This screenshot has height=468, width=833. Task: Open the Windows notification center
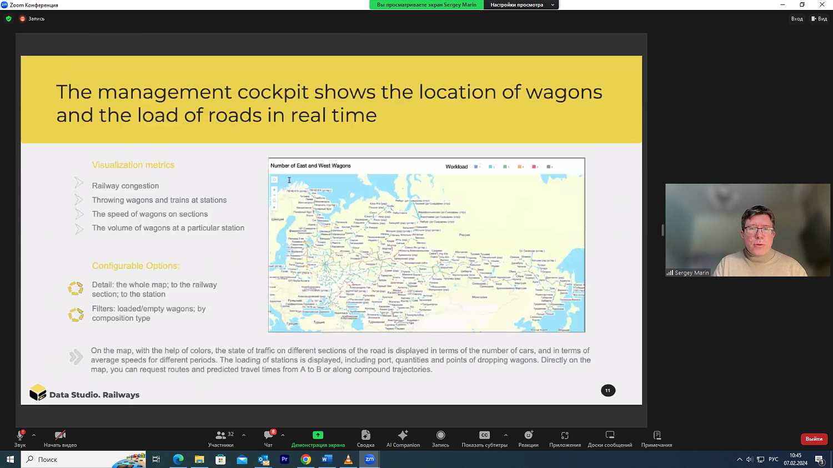(x=820, y=459)
